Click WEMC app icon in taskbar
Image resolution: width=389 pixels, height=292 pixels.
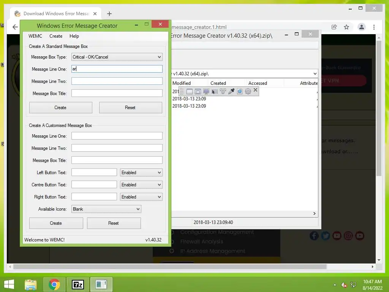coord(101,284)
